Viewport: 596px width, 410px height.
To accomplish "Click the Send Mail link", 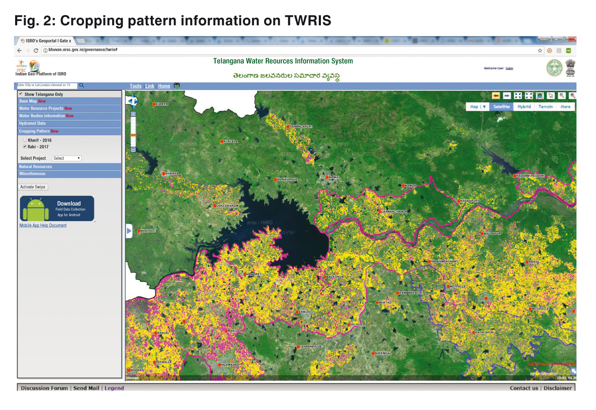I will [x=86, y=388].
